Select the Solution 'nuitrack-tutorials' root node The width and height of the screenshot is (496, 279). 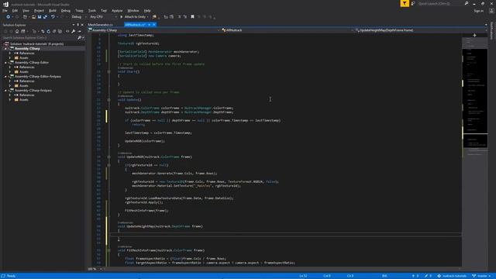36,44
